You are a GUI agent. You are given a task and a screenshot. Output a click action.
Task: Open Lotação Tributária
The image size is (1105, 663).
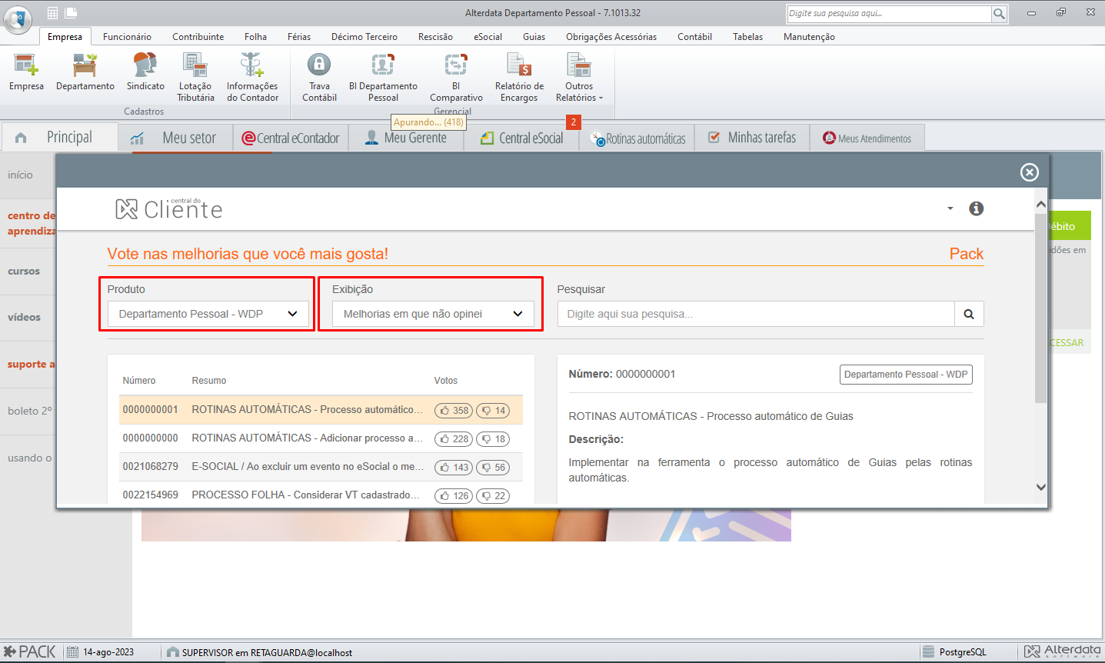[195, 77]
